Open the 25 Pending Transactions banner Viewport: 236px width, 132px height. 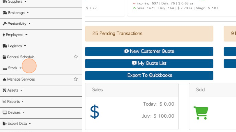(x=149, y=34)
